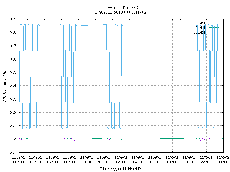Click the LCL41A legend label
The height and width of the screenshot is (172, 230).
click(x=200, y=23)
